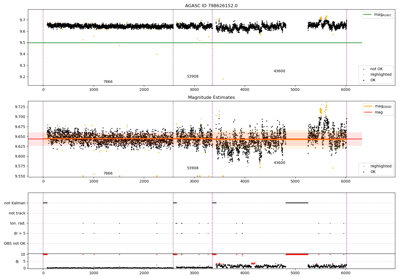Click the 9.600 y-axis tick label

(x=20, y=156)
